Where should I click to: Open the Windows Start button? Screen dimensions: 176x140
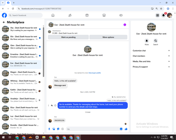point(3,137)
